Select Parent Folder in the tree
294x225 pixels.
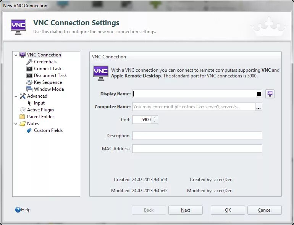click(40, 117)
